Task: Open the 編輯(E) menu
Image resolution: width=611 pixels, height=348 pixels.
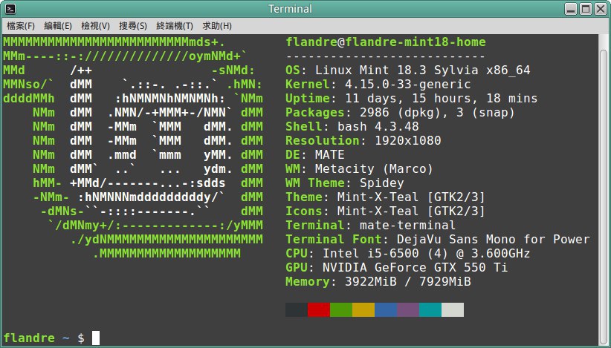Action: [58, 26]
